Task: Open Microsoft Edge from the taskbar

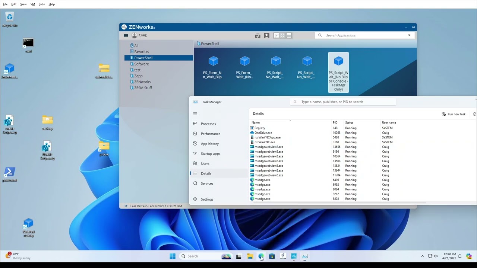Action: (x=261, y=256)
